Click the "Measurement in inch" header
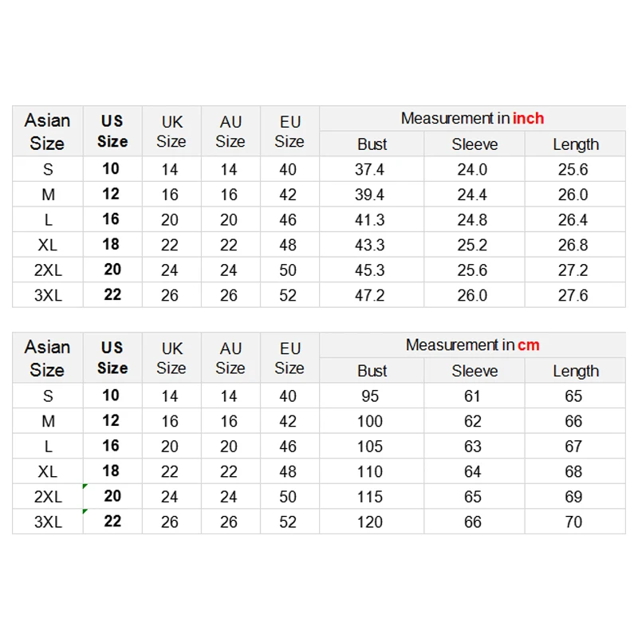638x638 pixels. pos(472,119)
